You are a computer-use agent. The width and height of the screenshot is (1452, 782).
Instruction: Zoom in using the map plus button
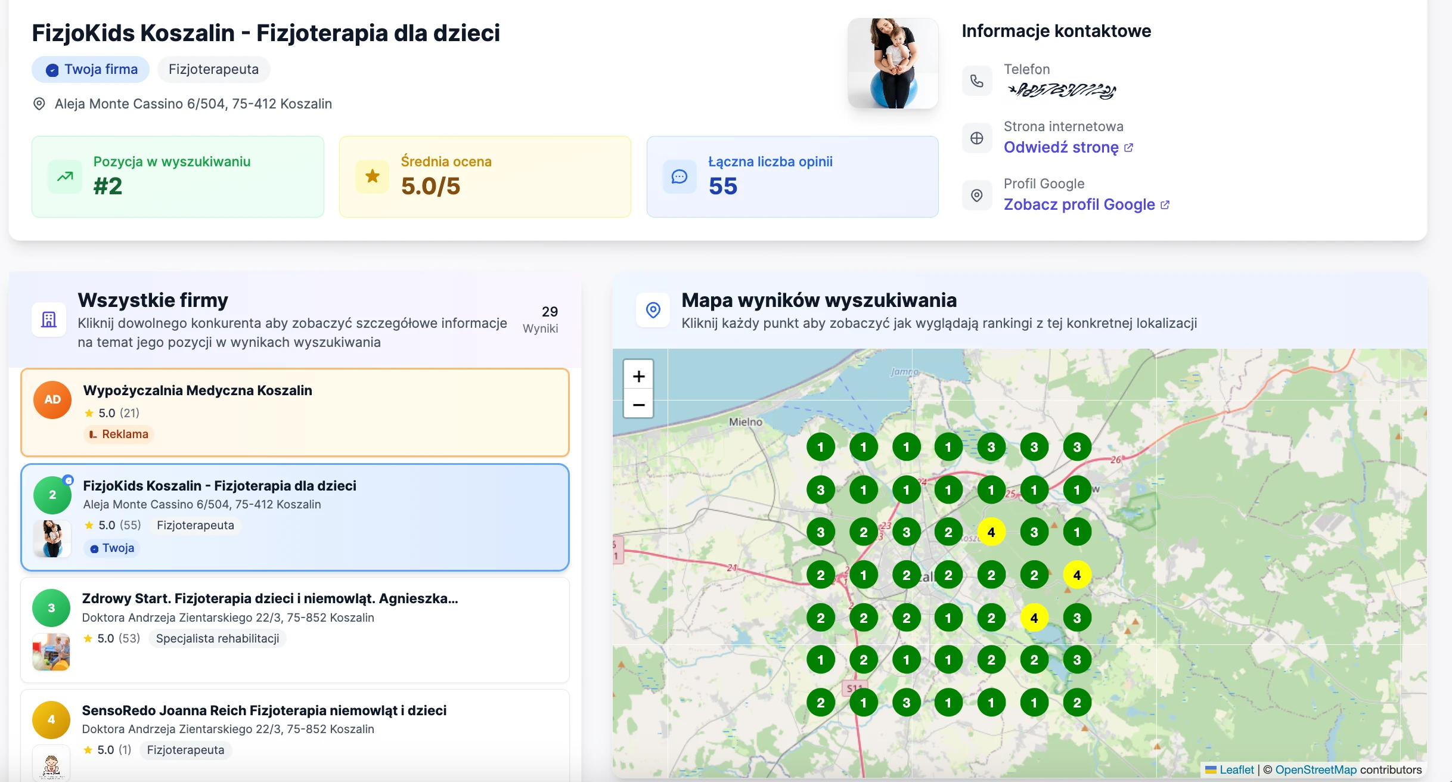click(638, 376)
